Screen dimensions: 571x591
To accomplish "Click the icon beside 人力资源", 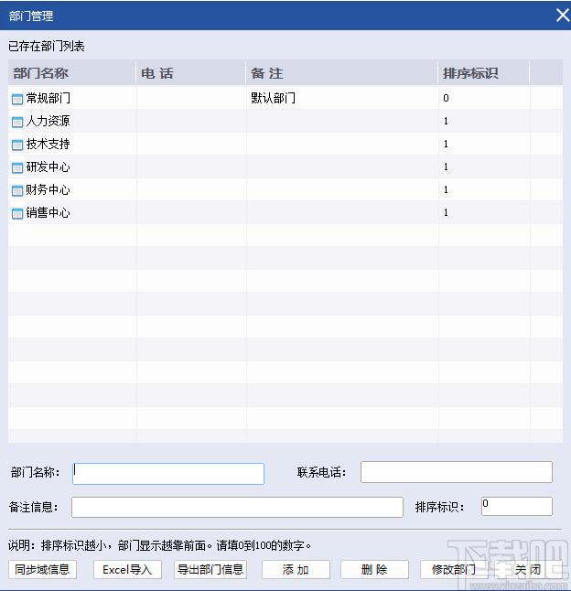I will (x=17, y=122).
